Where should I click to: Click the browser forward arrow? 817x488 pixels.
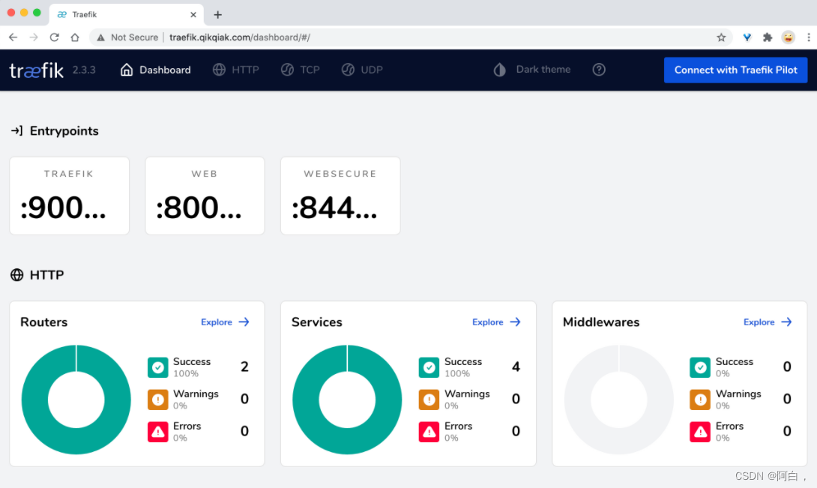click(34, 37)
